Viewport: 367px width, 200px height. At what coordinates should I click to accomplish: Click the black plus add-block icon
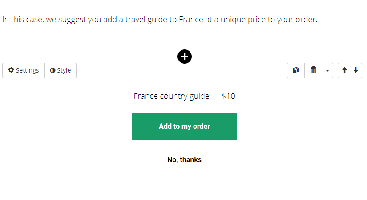pos(185,57)
